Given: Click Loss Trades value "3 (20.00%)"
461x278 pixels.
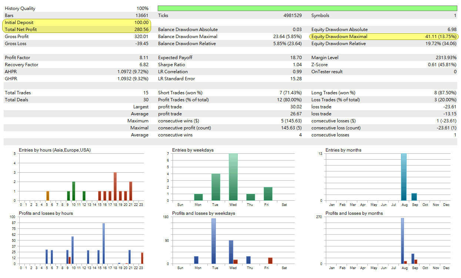Looking at the screenshot, I should 445,100.
